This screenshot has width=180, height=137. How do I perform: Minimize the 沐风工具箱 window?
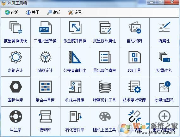pos(152,2)
